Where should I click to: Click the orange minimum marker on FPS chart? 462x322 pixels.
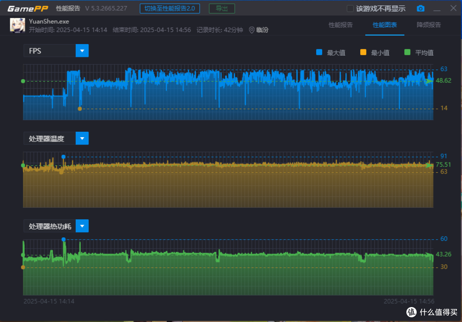pos(80,109)
